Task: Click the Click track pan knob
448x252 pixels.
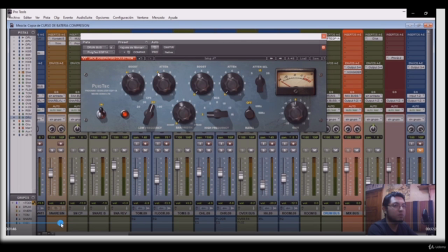Action: point(373,129)
